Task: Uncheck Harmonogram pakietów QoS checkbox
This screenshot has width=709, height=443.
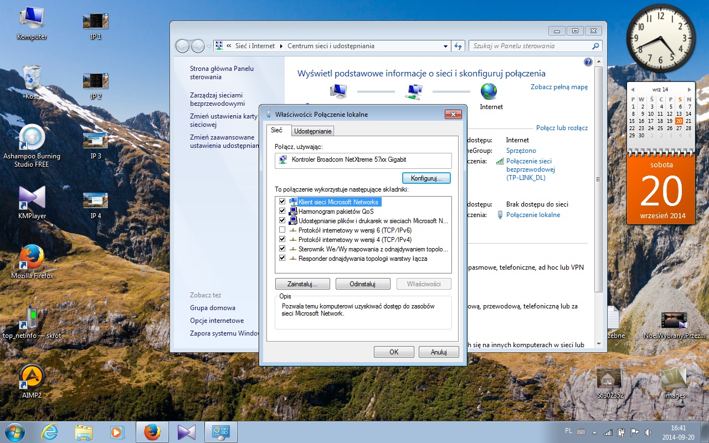Action: click(282, 211)
